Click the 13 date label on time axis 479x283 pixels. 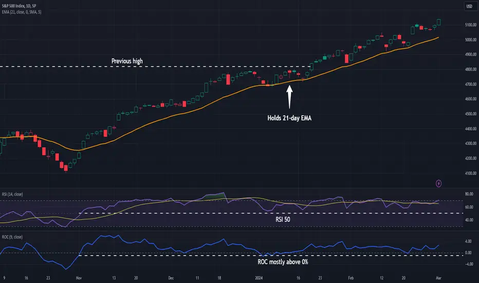pos(114,278)
